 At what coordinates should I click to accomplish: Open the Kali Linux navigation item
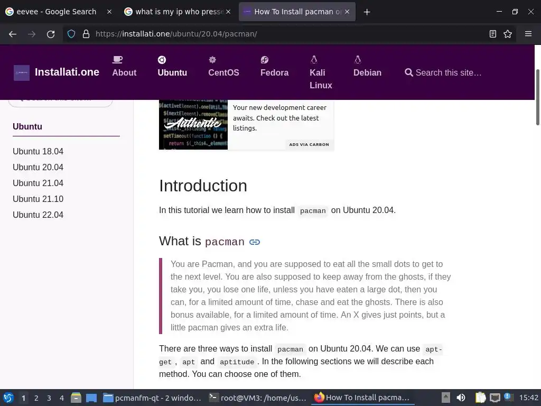(x=321, y=79)
